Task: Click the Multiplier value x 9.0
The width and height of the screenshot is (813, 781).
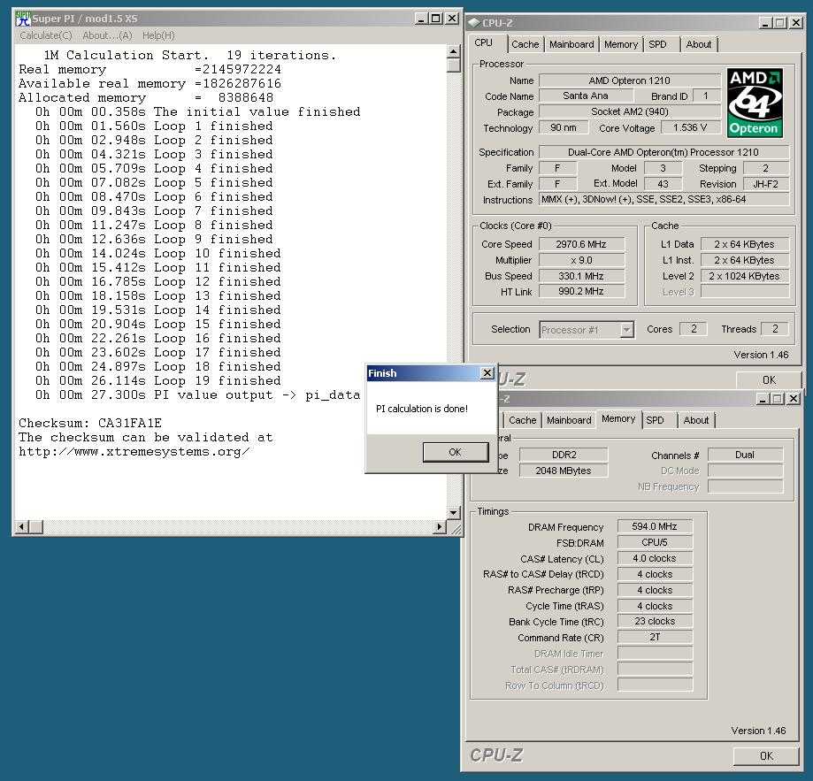Action: point(581,260)
